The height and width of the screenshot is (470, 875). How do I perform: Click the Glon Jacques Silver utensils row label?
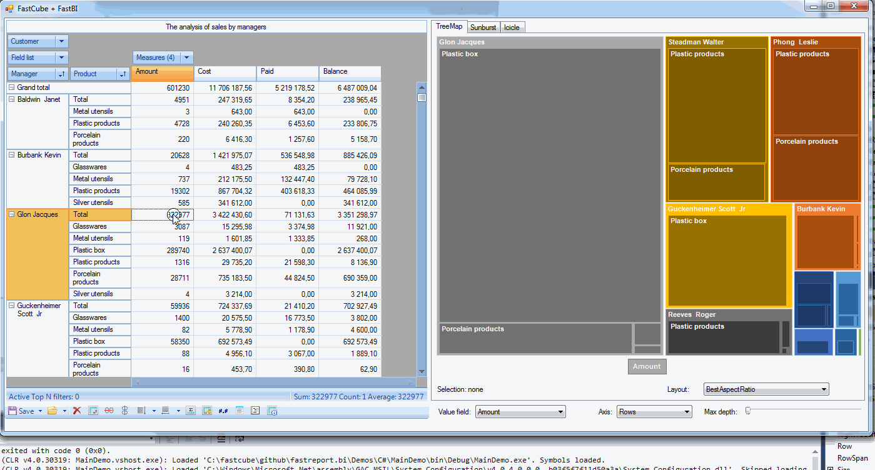(x=100, y=294)
